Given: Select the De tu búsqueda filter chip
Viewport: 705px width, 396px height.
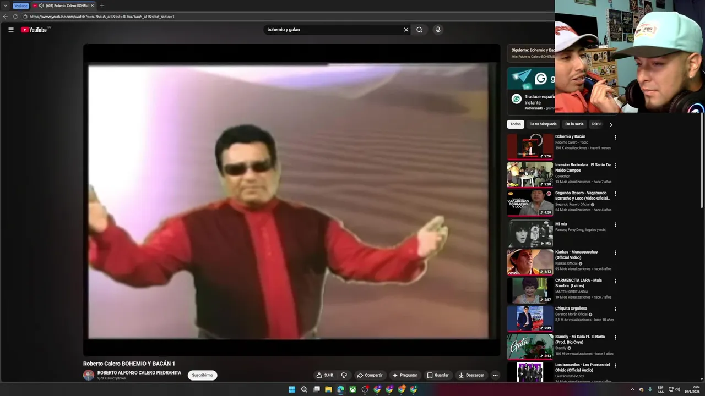Looking at the screenshot, I should click(x=543, y=124).
